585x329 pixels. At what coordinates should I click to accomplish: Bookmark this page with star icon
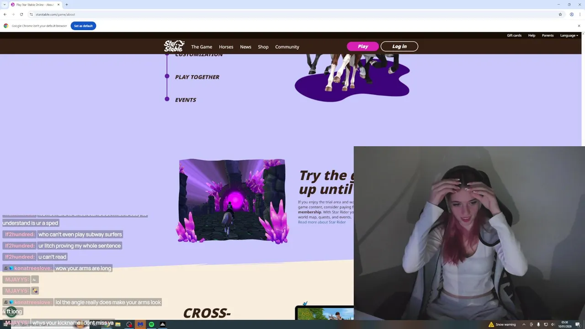point(560,14)
